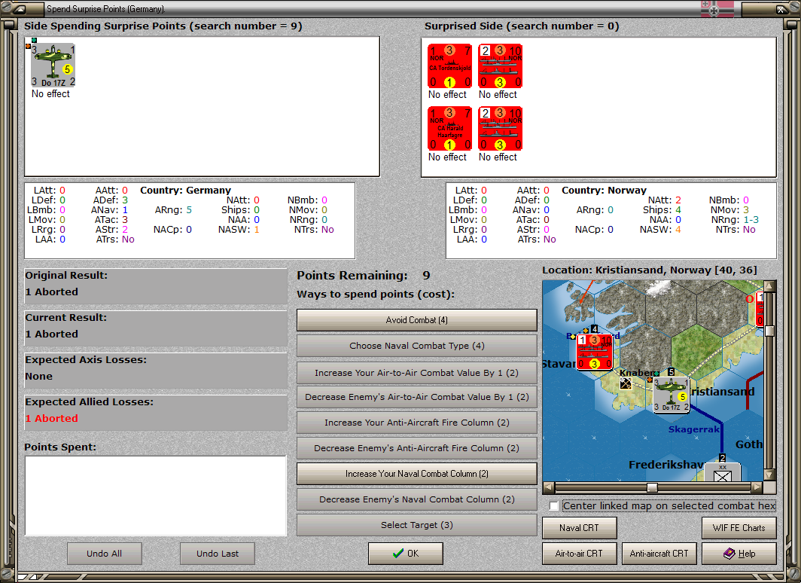
Task: Open the window system menu icon
Action: pyautogui.click(x=21, y=9)
